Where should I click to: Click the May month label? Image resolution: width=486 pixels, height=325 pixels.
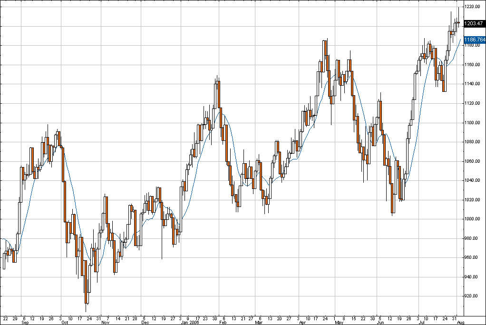tap(339, 323)
